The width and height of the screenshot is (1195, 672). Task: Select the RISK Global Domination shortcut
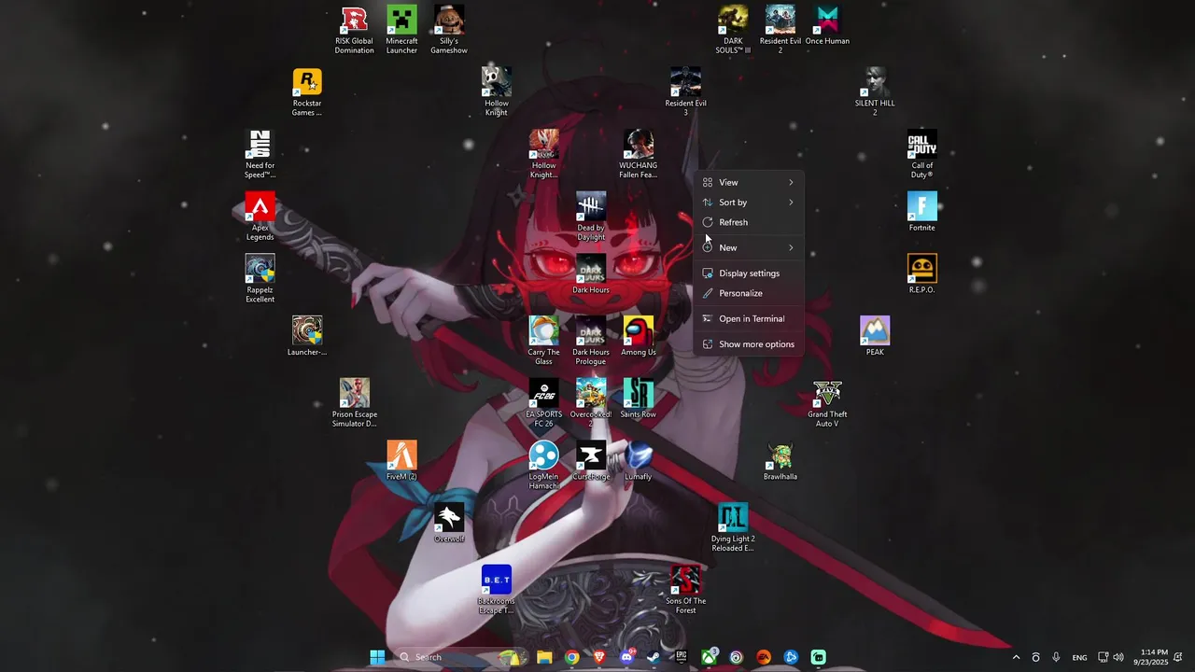coord(354,30)
